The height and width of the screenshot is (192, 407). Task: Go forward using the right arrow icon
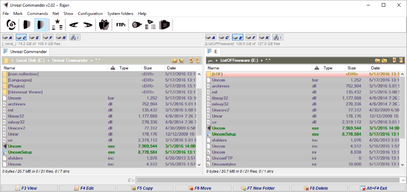pos(88,25)
